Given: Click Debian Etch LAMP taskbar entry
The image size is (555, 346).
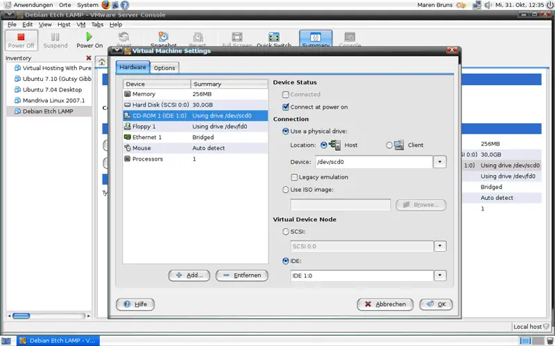Looking at the screenshot, I should [x=58, y=340].
